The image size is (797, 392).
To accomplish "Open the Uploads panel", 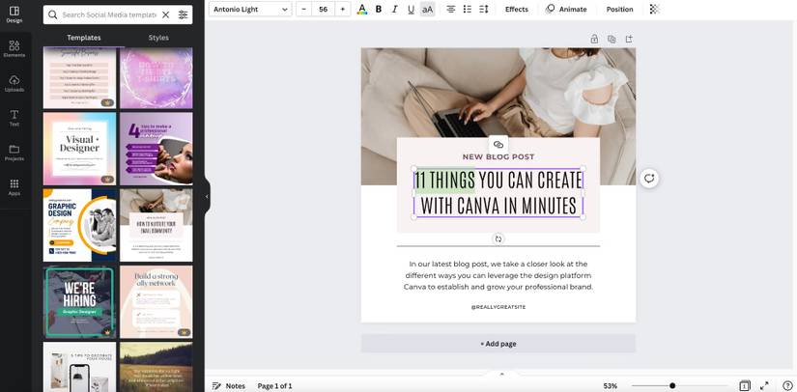I will tap(14, 83).
